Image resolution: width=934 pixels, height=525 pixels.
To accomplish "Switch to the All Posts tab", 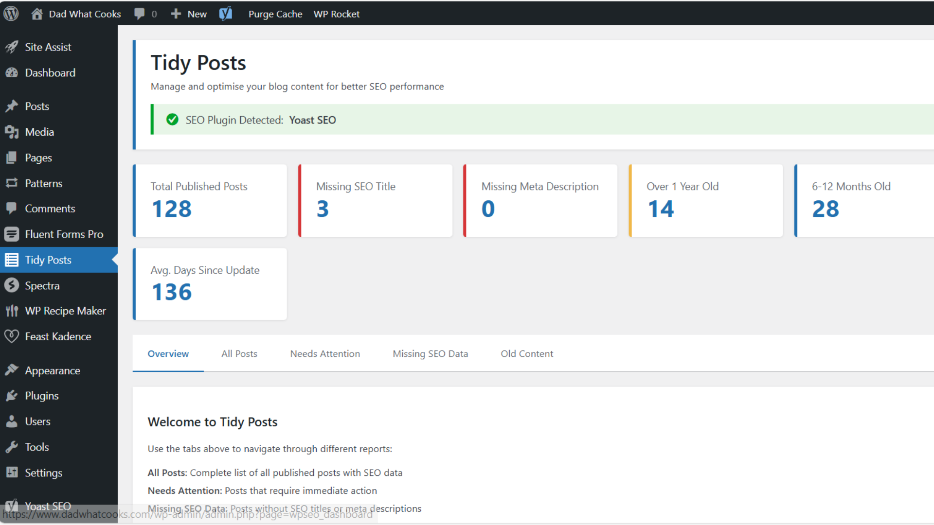I will coord(239,354).
